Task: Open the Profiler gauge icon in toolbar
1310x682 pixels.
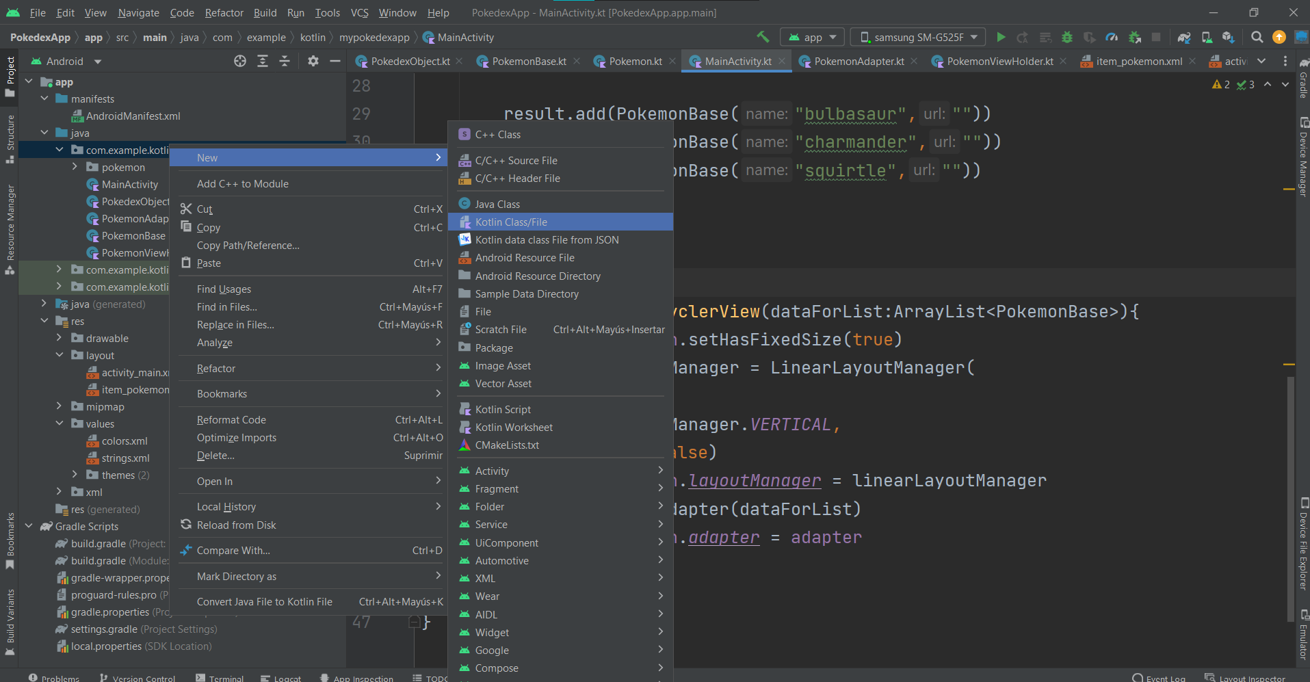Action: tap(1112, 37)
